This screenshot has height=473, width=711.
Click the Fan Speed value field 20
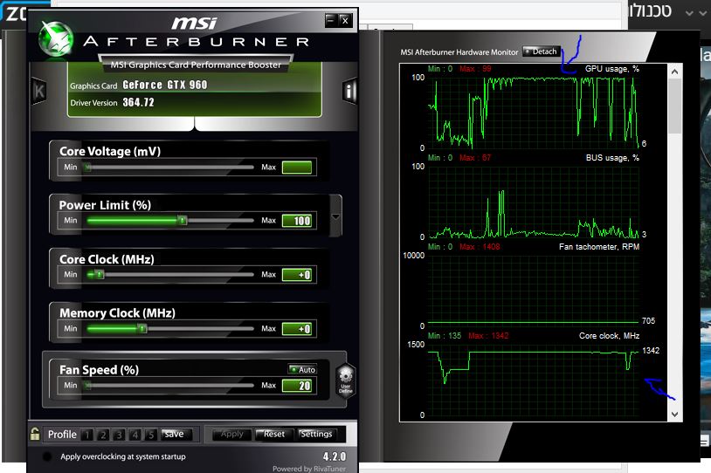tap(297, 386)
